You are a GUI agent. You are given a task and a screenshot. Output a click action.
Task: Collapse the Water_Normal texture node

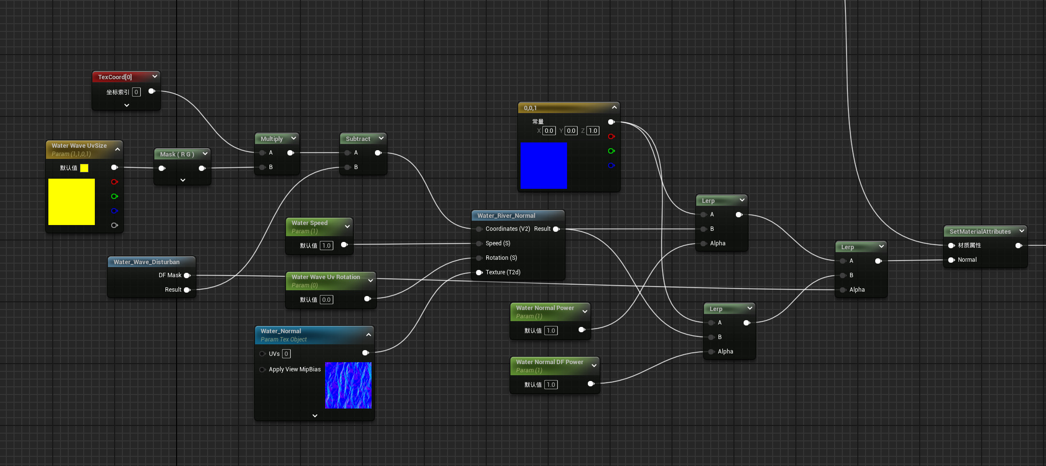[369, 334]
